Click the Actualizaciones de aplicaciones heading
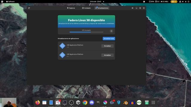The width and height of the screenshot is (191, 107). point(68,39)
